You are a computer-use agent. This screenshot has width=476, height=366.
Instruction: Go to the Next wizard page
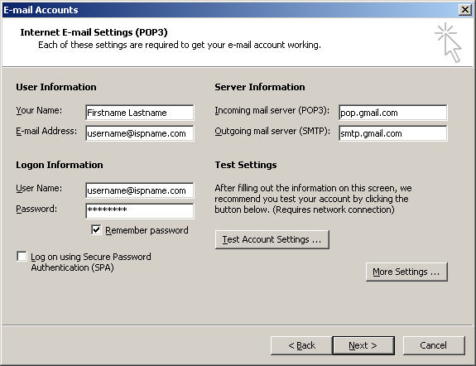pos(363,345)
